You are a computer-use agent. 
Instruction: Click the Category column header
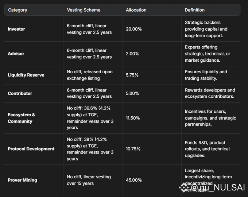[18, 10]
